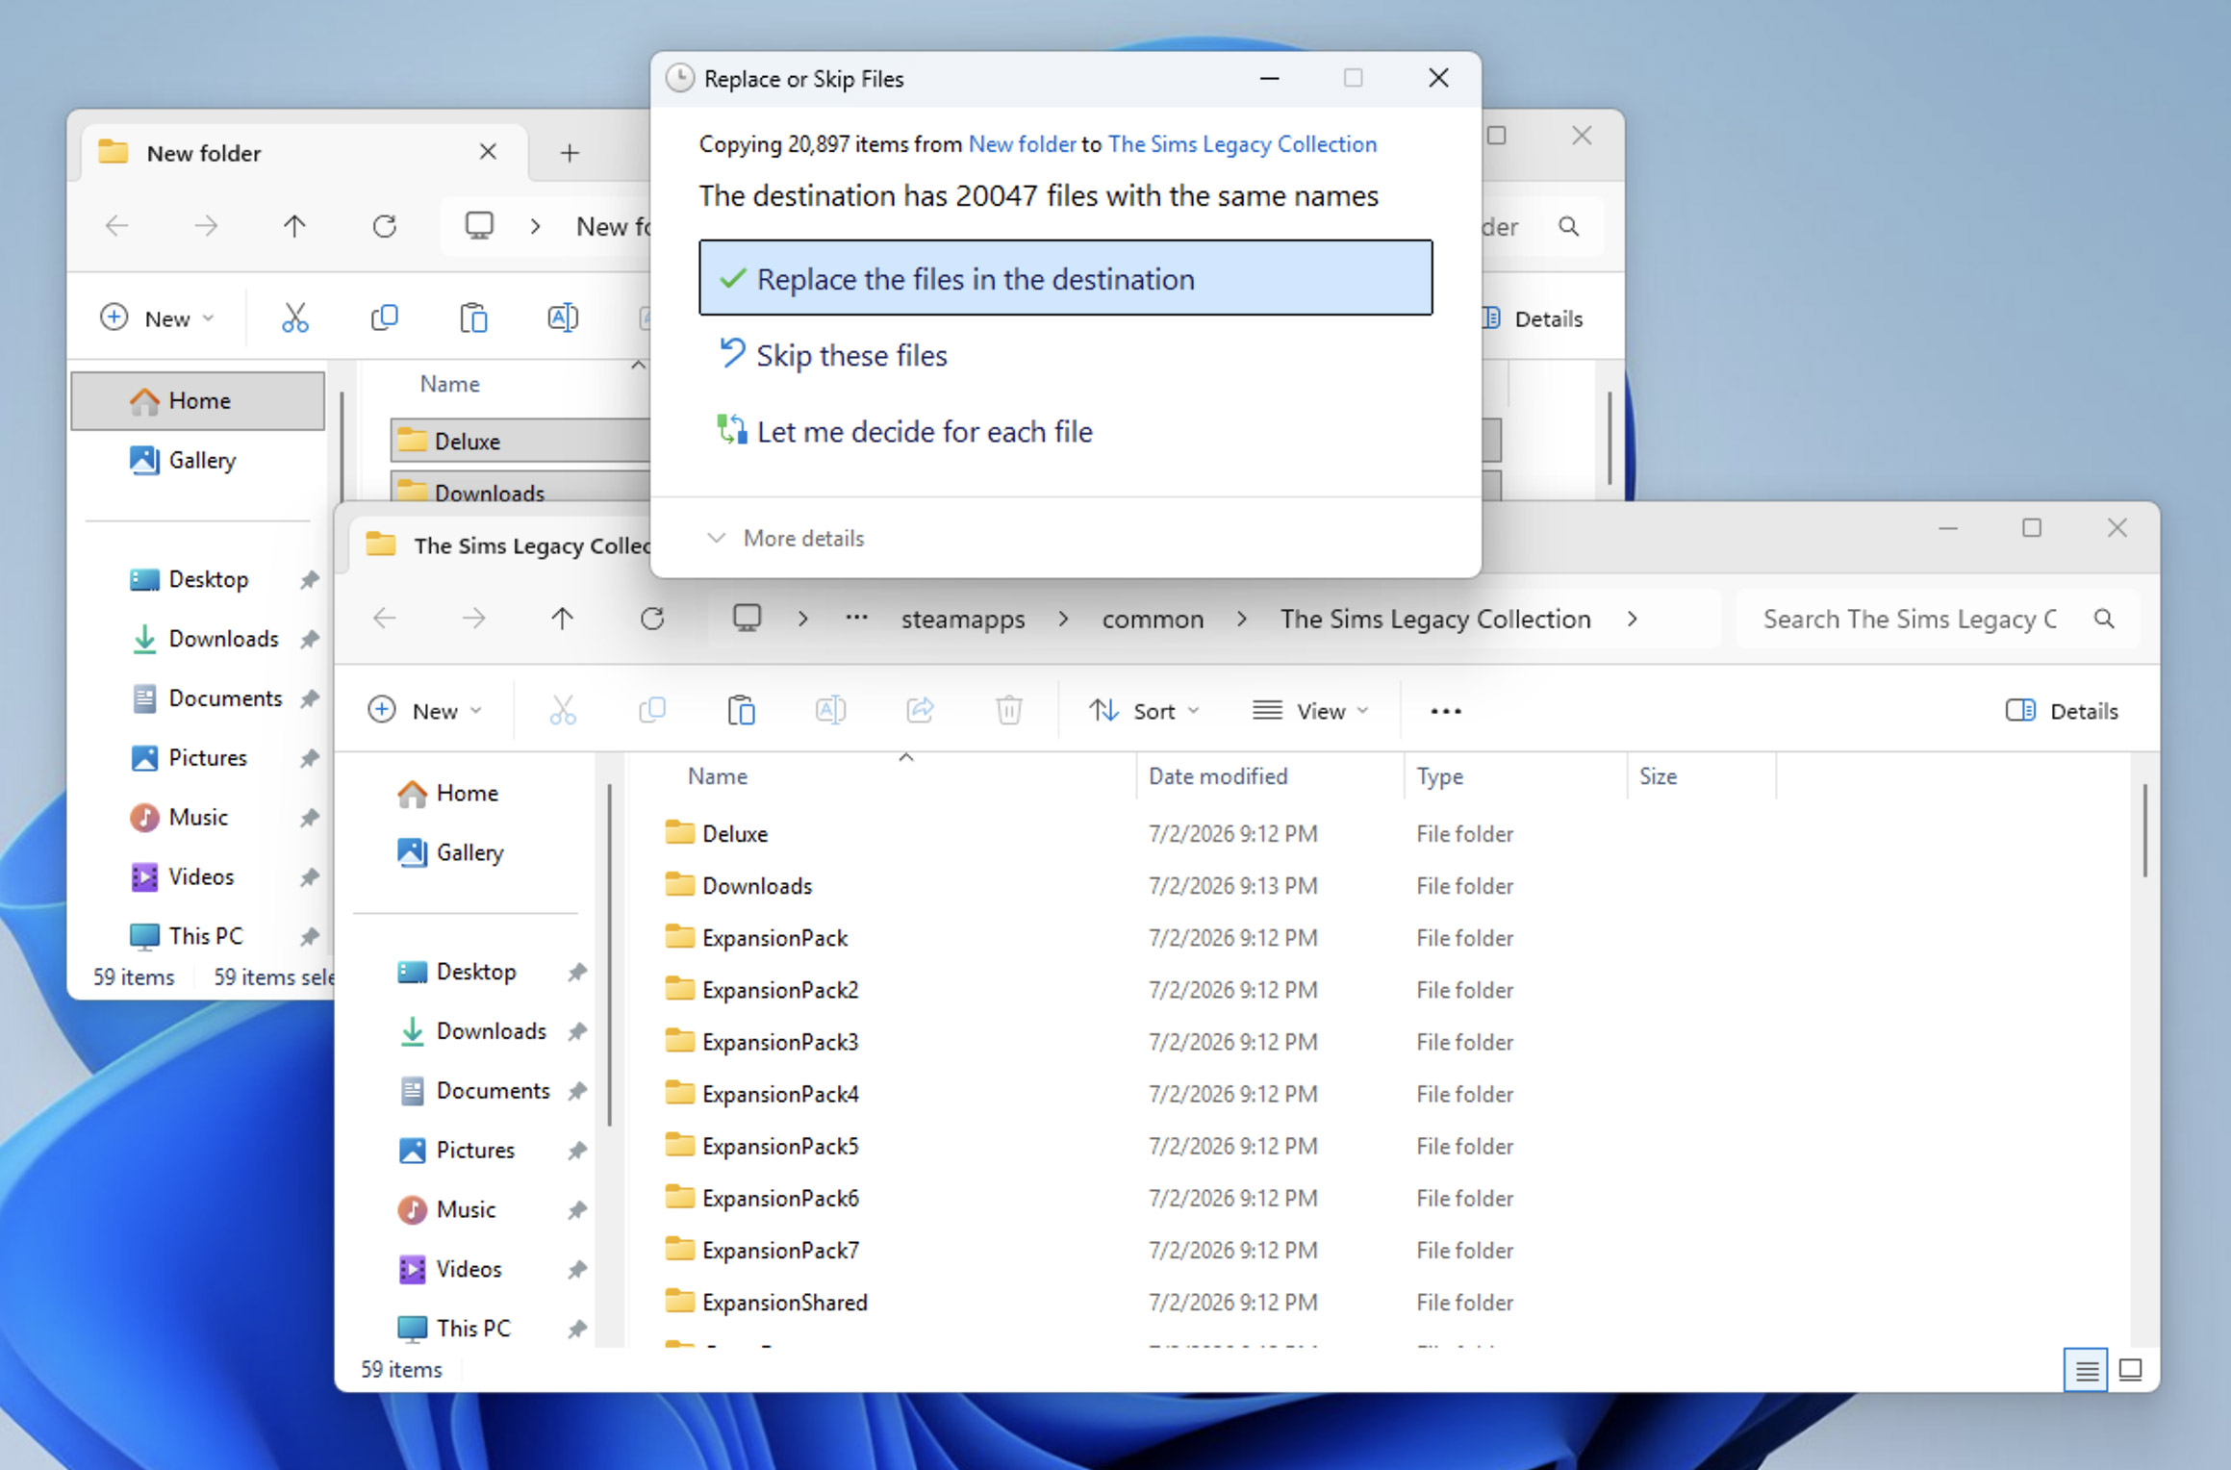Choose Skip these files option
Image resolution: width=2231 pixels, height=1470 pixels.
833,355
